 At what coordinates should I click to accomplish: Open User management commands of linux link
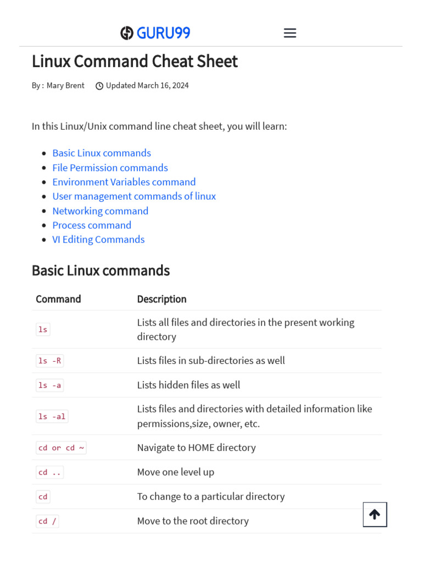134,196
